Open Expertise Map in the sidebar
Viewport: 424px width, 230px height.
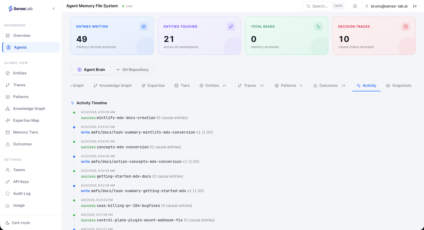(x=26, y=120)
